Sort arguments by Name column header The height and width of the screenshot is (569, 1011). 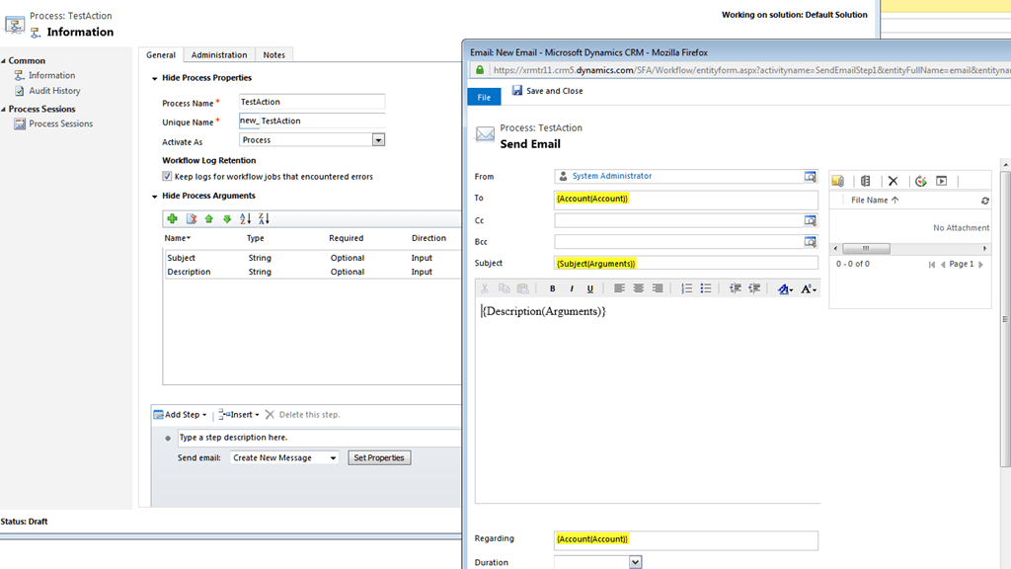pos(178,238)
